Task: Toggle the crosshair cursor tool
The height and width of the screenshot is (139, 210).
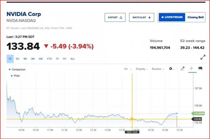Action: coord(192,68)
